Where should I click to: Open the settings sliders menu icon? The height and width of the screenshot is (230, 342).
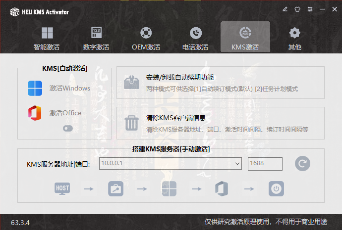pyautogui.click(x=310, y=9)
